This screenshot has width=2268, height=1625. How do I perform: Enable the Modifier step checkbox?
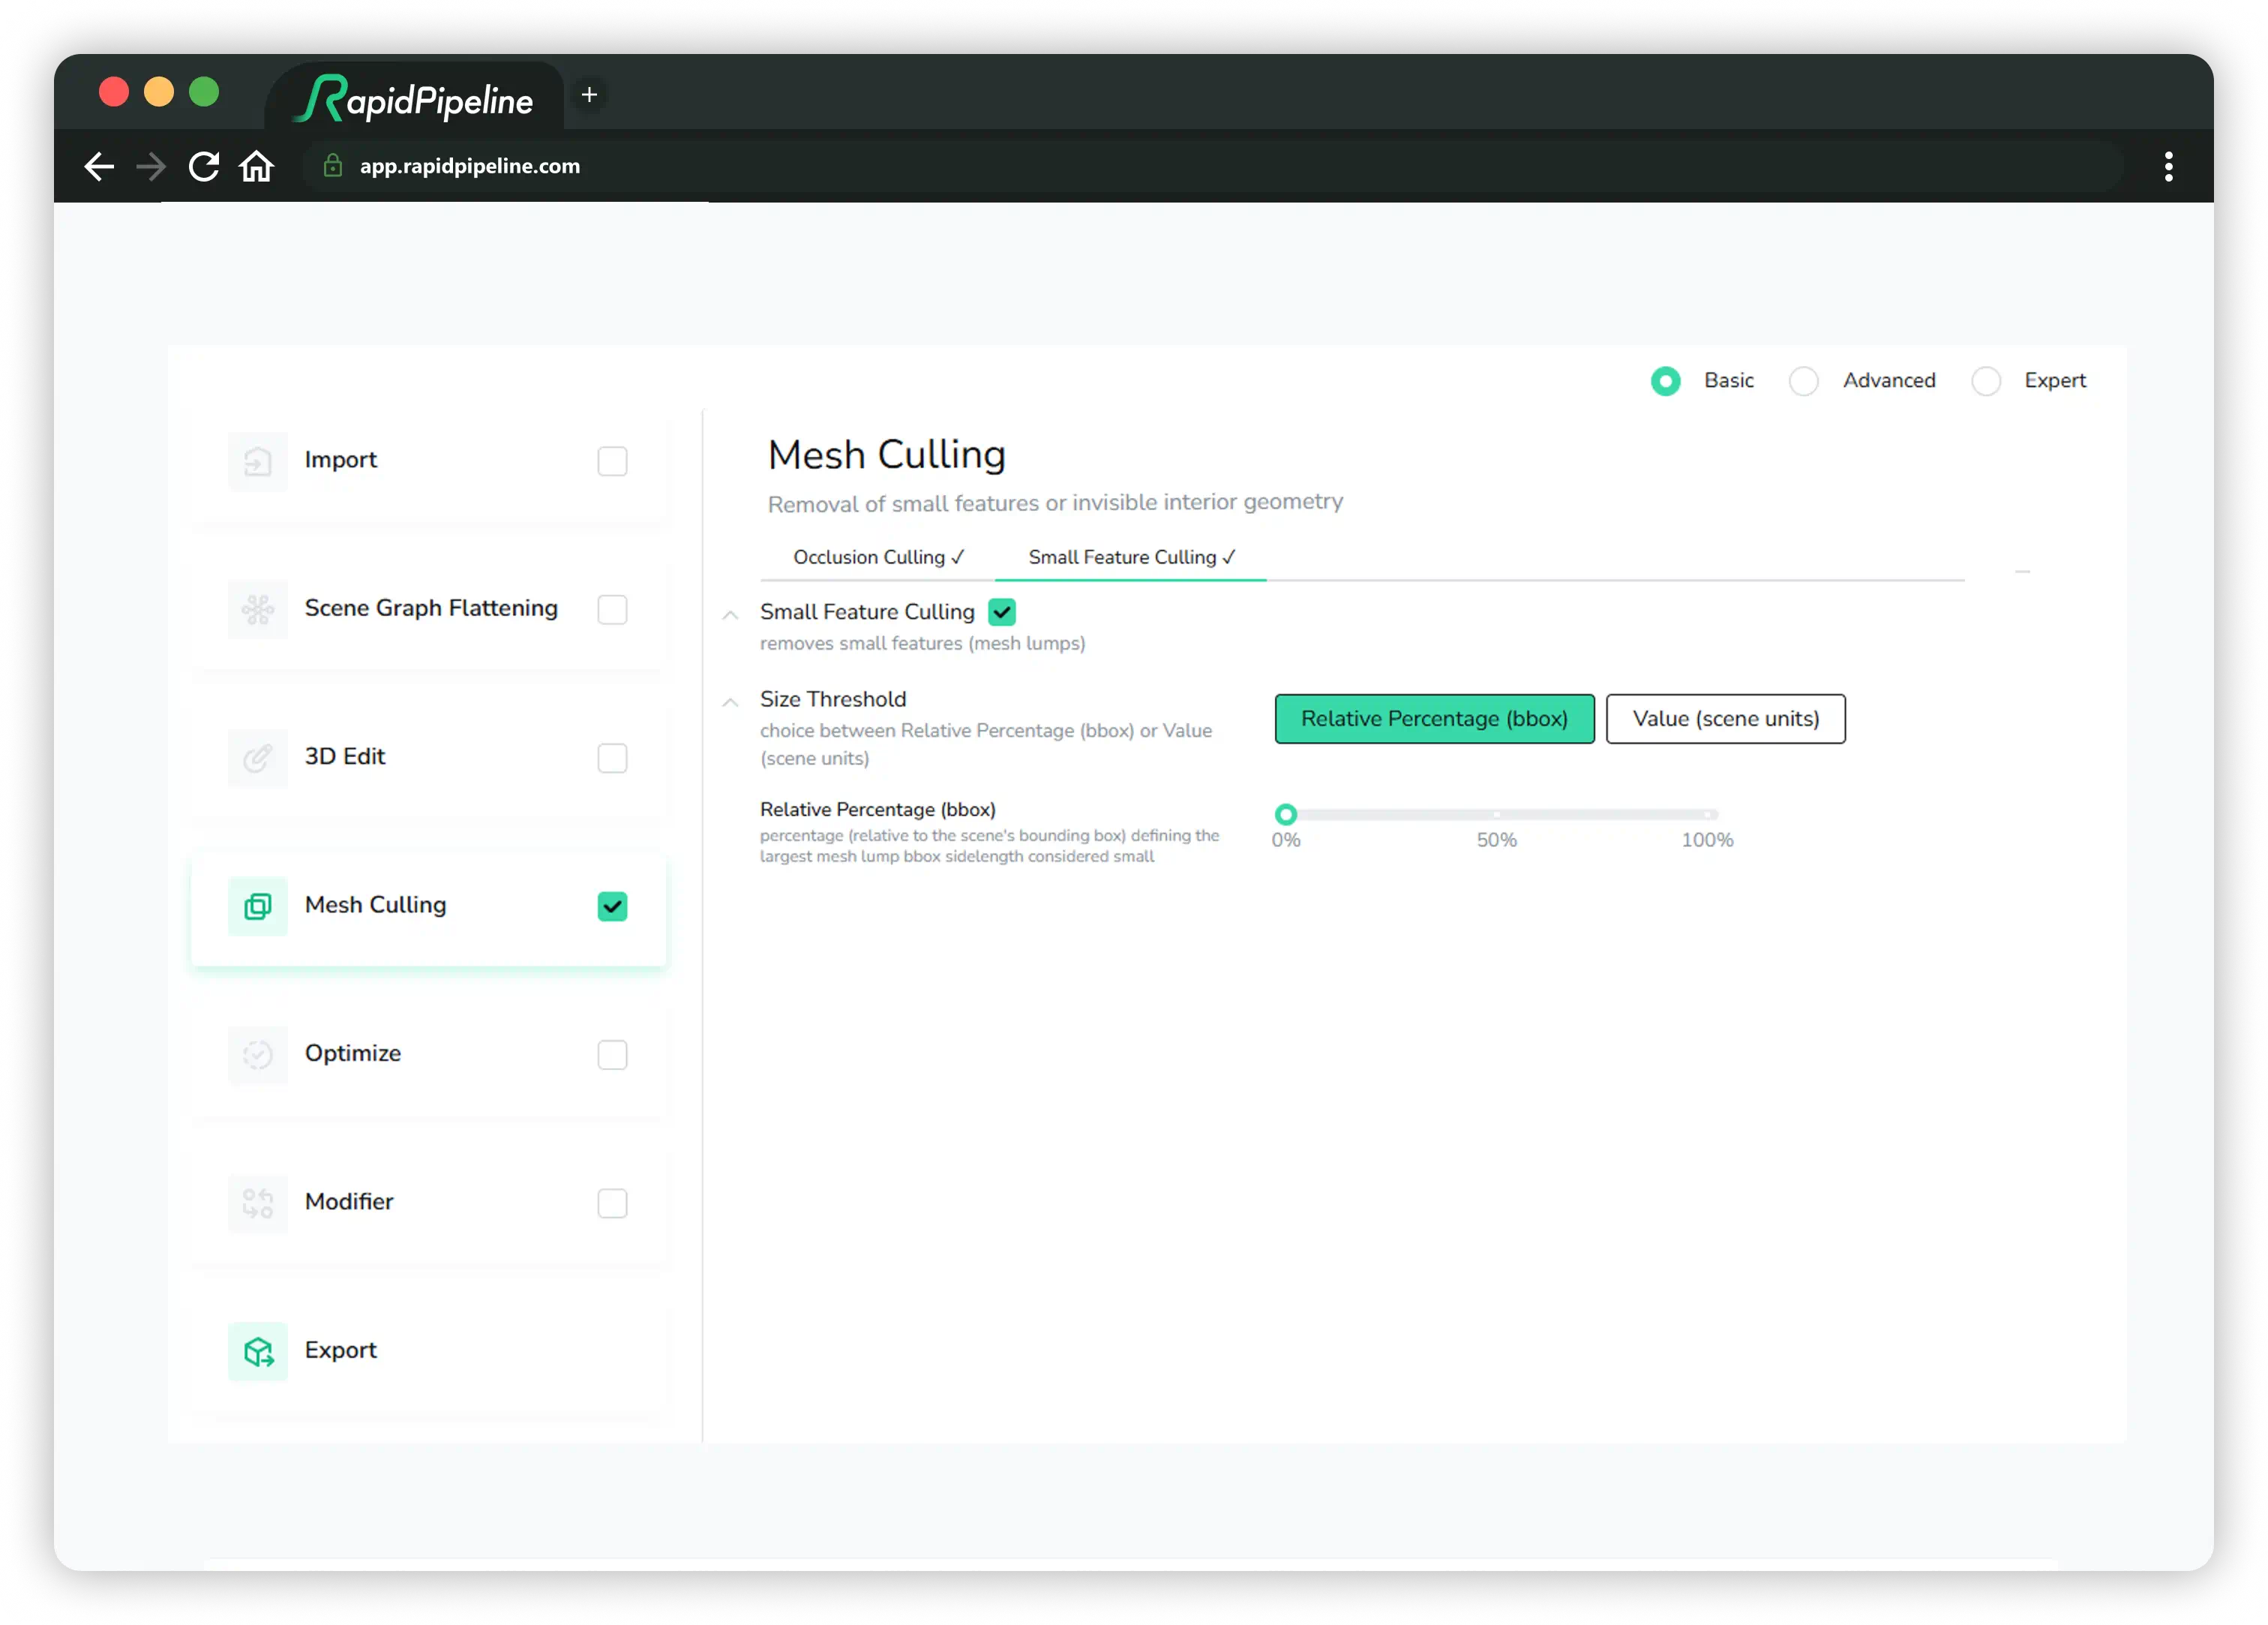[x=612, y=1203]
